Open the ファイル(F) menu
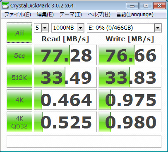The height and width of the screenshot is (152, 168). [x=17, y=14]
